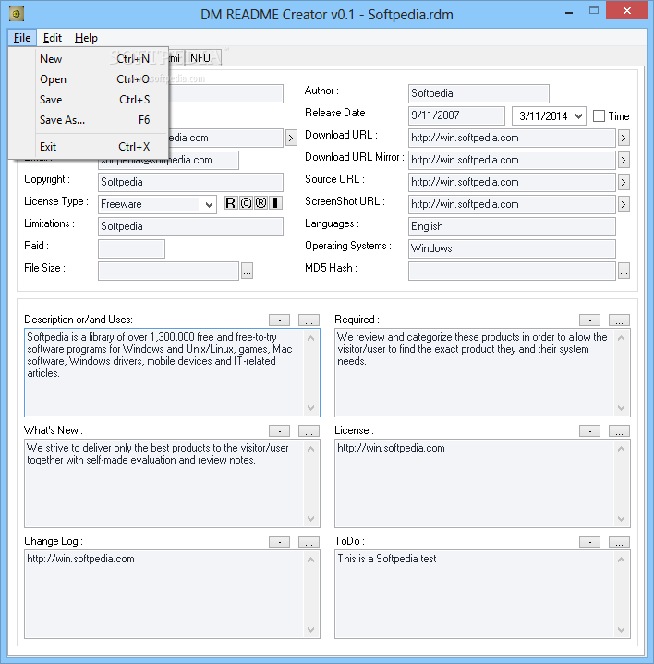Click the Author input field
This screenshot has height=664, width=654.
(x=478, y=93)
